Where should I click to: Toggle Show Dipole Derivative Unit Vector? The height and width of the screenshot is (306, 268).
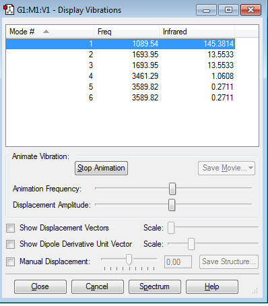click(11, 244)
